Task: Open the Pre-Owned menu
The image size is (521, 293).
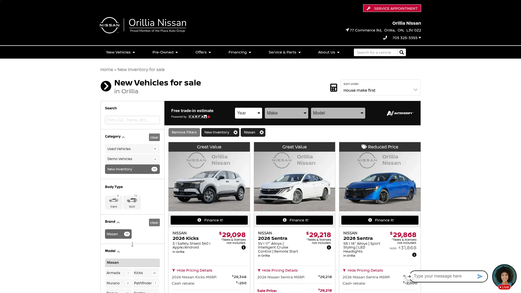Action: tap(165, 52)
